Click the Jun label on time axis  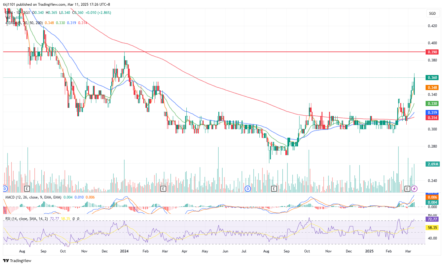coord(225,251)
